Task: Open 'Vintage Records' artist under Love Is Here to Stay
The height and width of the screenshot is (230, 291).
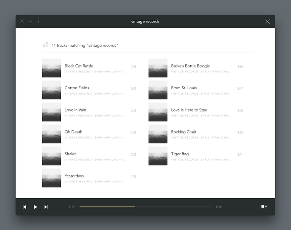Action: pos(185,116)
